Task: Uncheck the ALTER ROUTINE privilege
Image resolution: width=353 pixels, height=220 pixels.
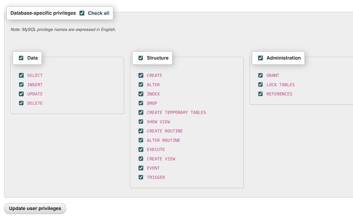Action: [x=141, y=140]
